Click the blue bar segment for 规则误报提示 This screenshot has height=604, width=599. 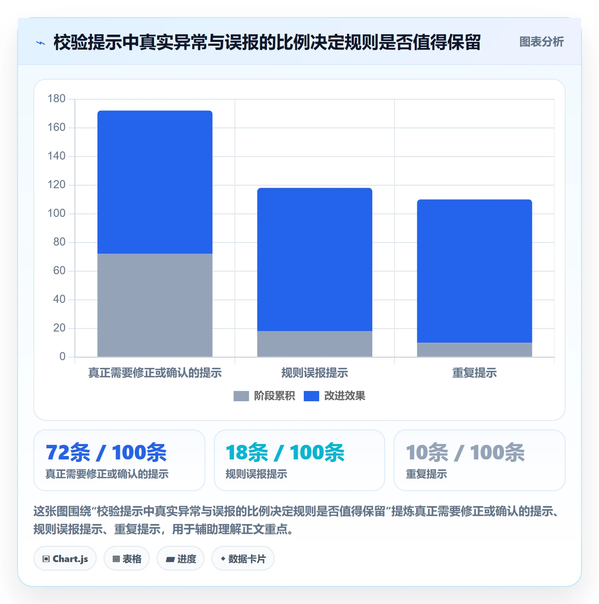click(314, 260)
